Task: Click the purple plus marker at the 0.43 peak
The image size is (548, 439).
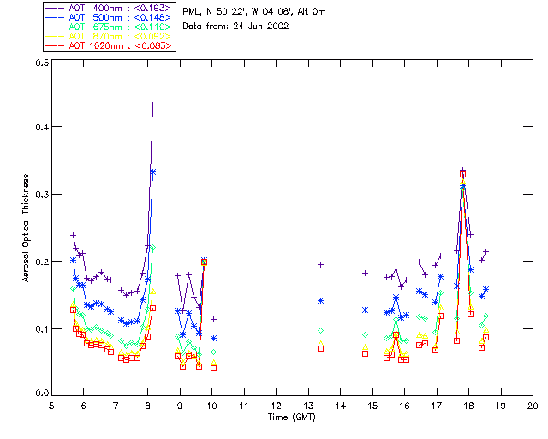Action: 152,105
